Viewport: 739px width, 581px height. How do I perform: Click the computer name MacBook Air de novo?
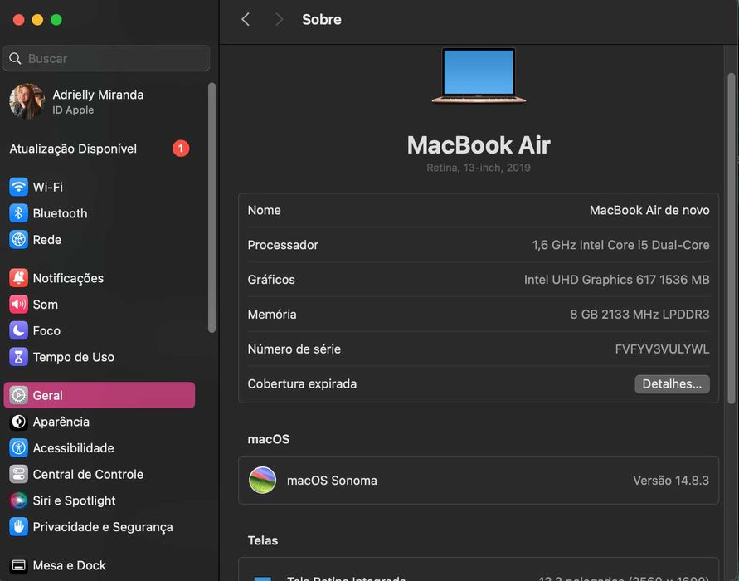(x=649, y=210)
